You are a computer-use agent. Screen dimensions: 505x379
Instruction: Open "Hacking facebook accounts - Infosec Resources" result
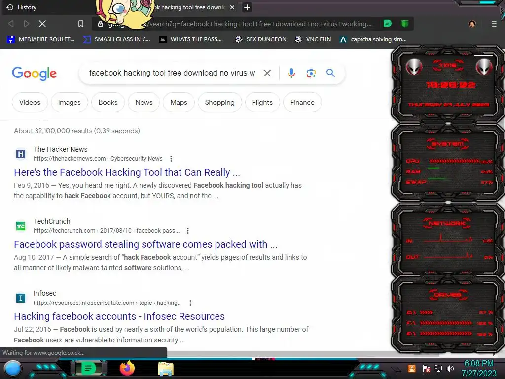coord(119,316)
